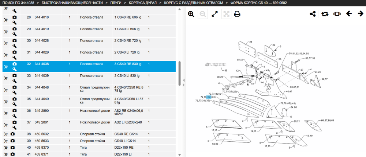Select the row for part 344 4039
Viewport: 366px width, 157px height.
89,78
